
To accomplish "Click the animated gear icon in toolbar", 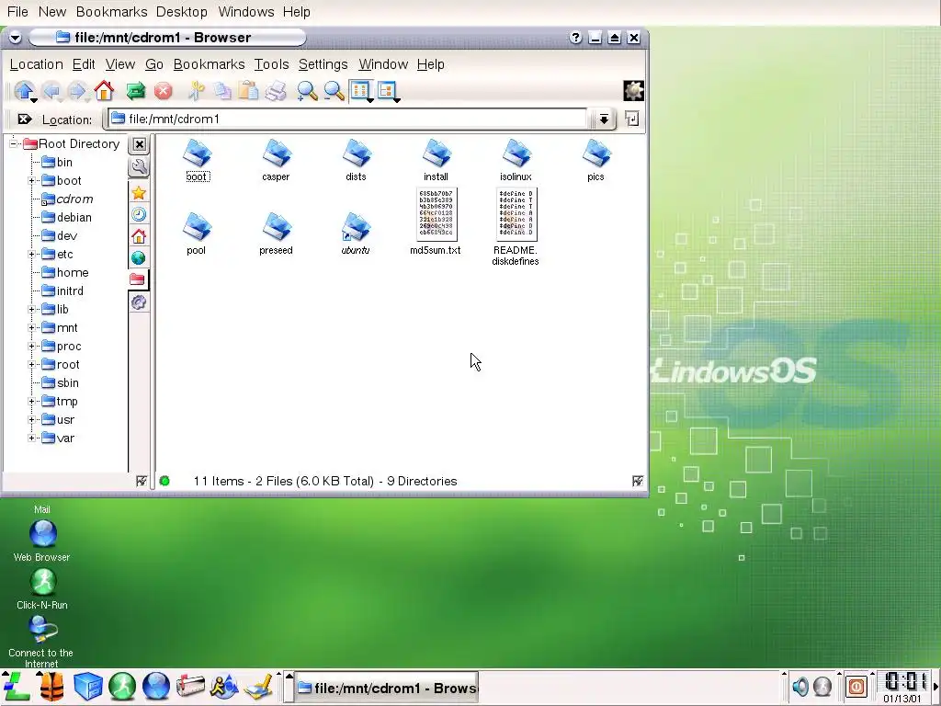I will pyautogui.click(x=634, y=91).
